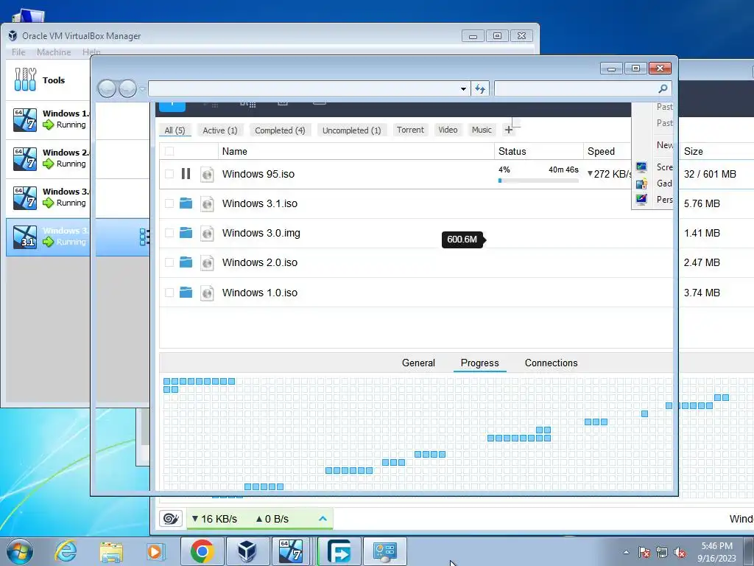Filter by Music tag
Viewport: 754px width, 566px height.
482,130
